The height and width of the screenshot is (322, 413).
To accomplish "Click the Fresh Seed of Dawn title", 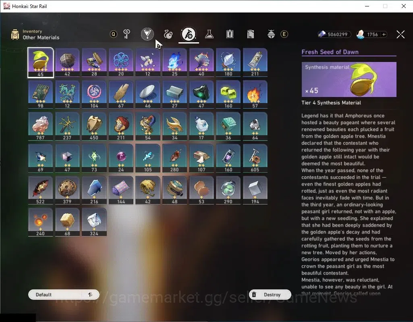I will click(x=330, y=52).
